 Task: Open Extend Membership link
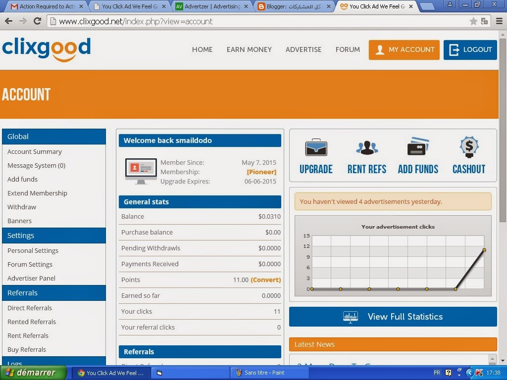(x=37, y=193)
